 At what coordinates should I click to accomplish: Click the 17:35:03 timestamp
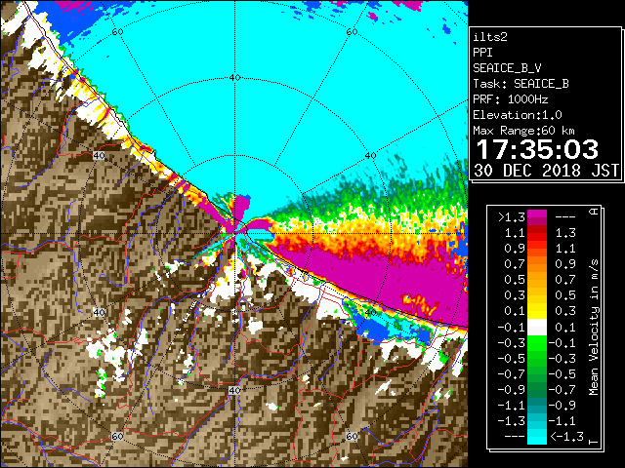pos(537,149)
